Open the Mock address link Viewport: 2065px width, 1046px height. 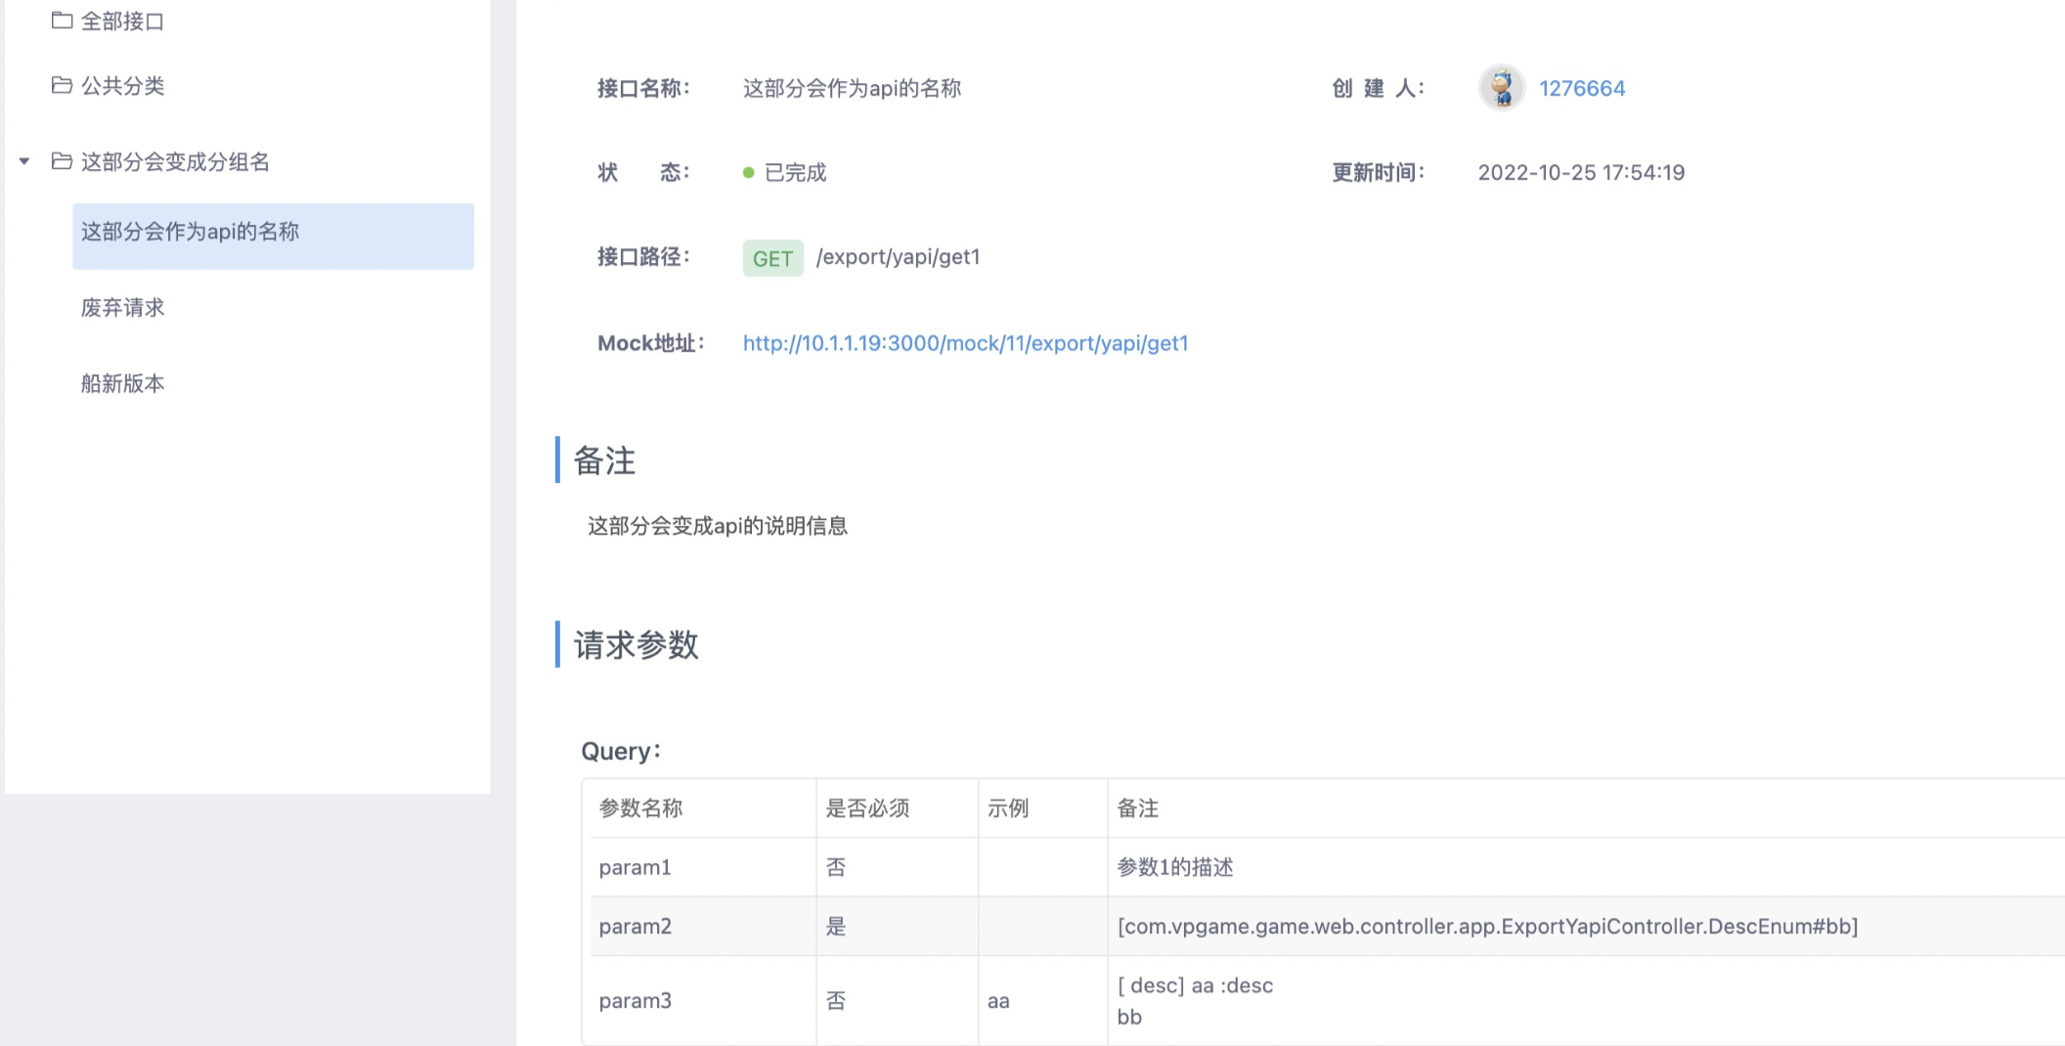click(x=964, y=343)
